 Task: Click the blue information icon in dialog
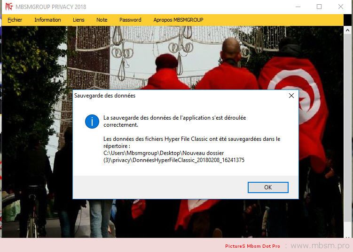pos(92,121)
